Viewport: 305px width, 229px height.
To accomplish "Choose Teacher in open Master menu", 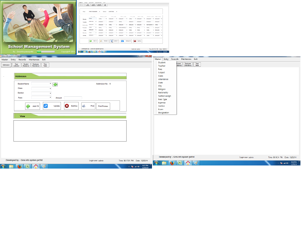I will click(x=162, y=66).
